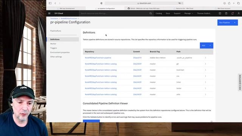Open overflow menu for the git path row
Image resolution: width=242 pixels, height=136 pixels.
point(205,64)
